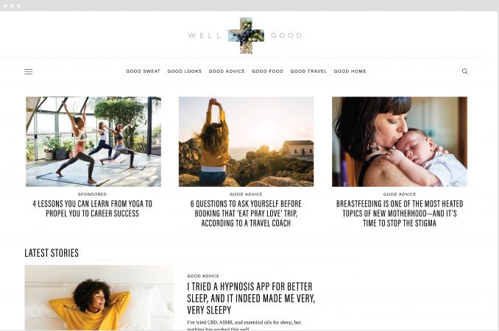Viewport: 499px width, 331px height.
Task: Open the 'Eat Pray Love' trip headline
Action: point(246,213)
